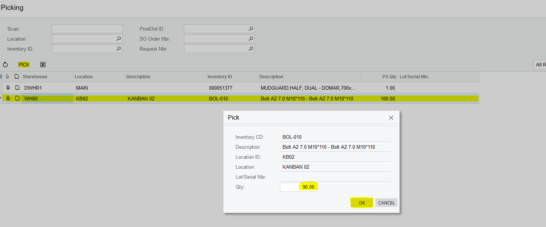Confirm the Pick dialog with OK

(x=362, y=203)
